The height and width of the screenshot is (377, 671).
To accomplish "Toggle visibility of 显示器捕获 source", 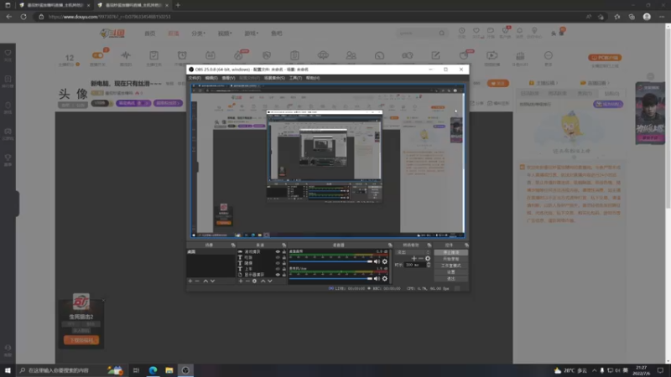I will click(278, 275).
